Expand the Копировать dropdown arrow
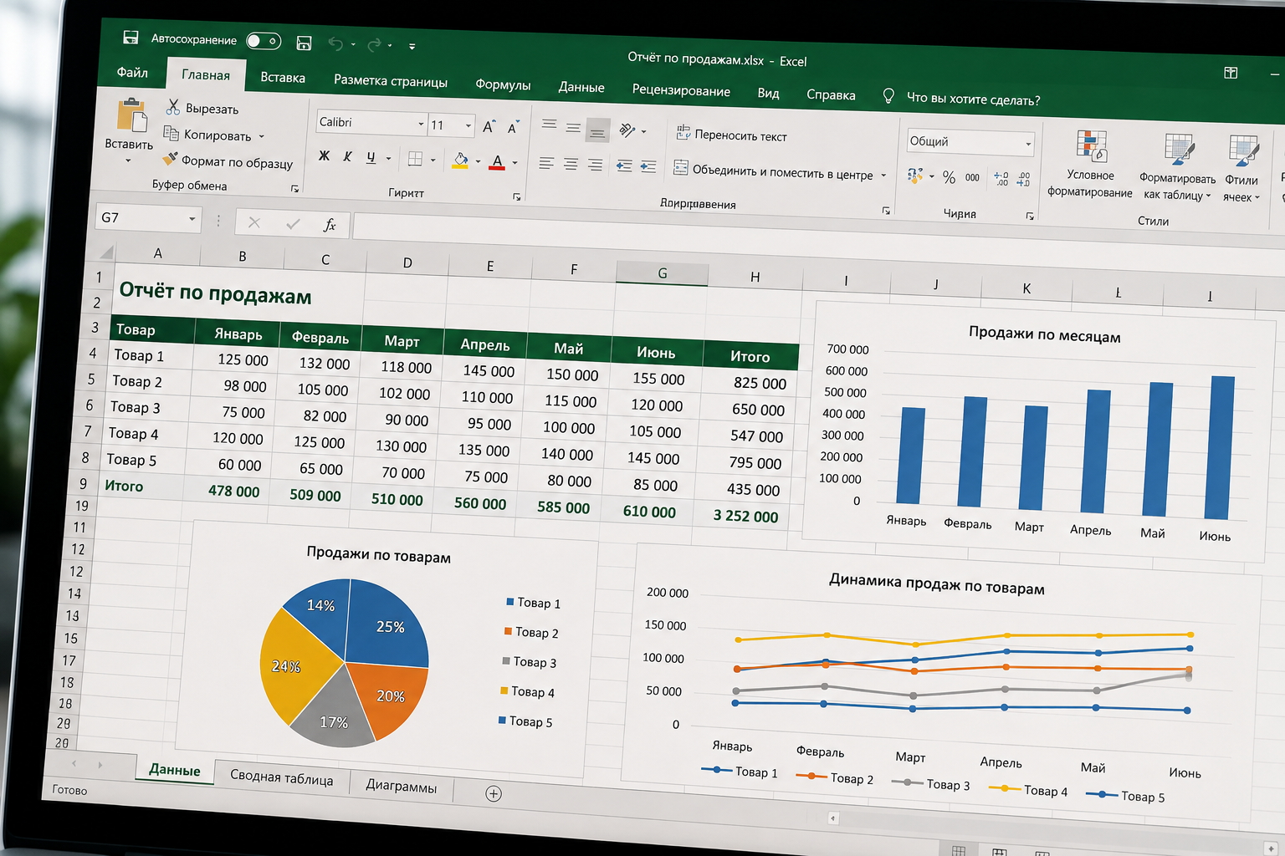The height and width of the screenshot is (856, 1285). click(x=261, y=136)
